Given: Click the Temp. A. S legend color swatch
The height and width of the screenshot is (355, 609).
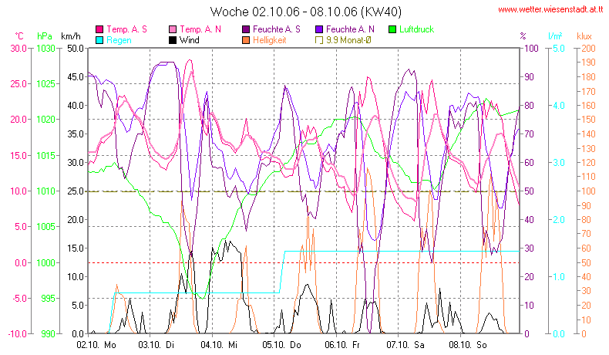Looking at the screenshot, I should pyautogui.click(x=99, y=29).
